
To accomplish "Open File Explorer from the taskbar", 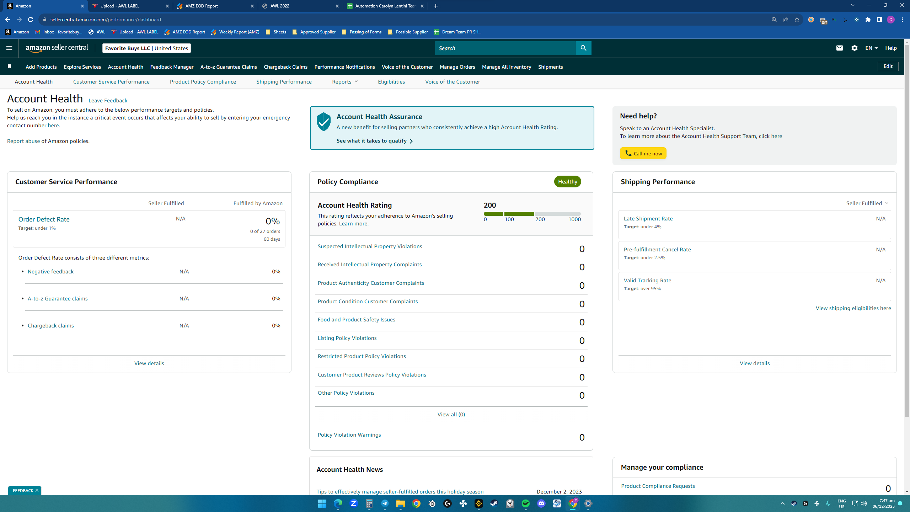I will (401, 503).
